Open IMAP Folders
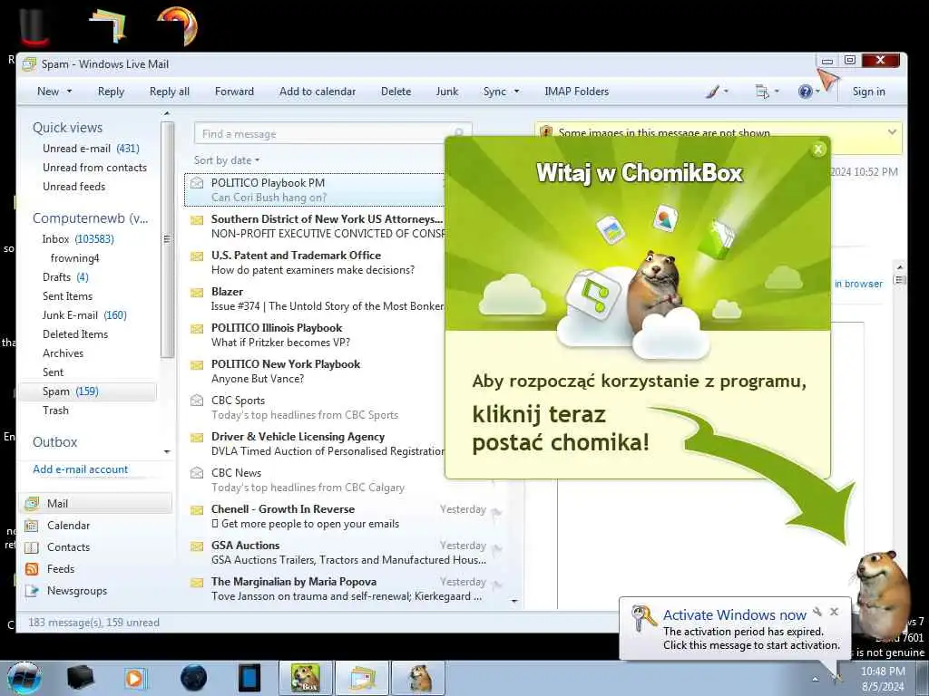Screen dimensions: 929x696 (576, 92)
